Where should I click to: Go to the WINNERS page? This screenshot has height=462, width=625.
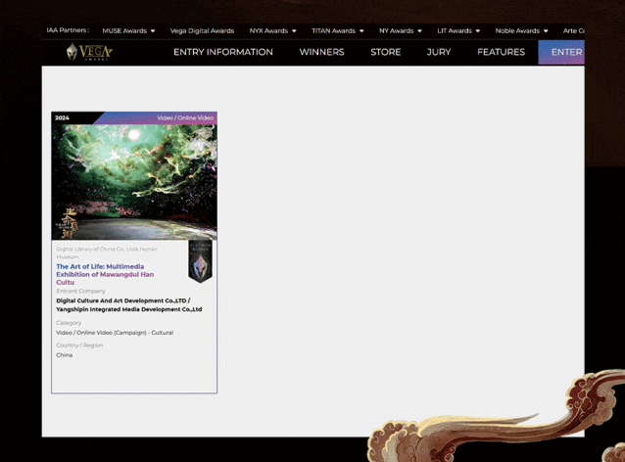(x=321, y=52)
